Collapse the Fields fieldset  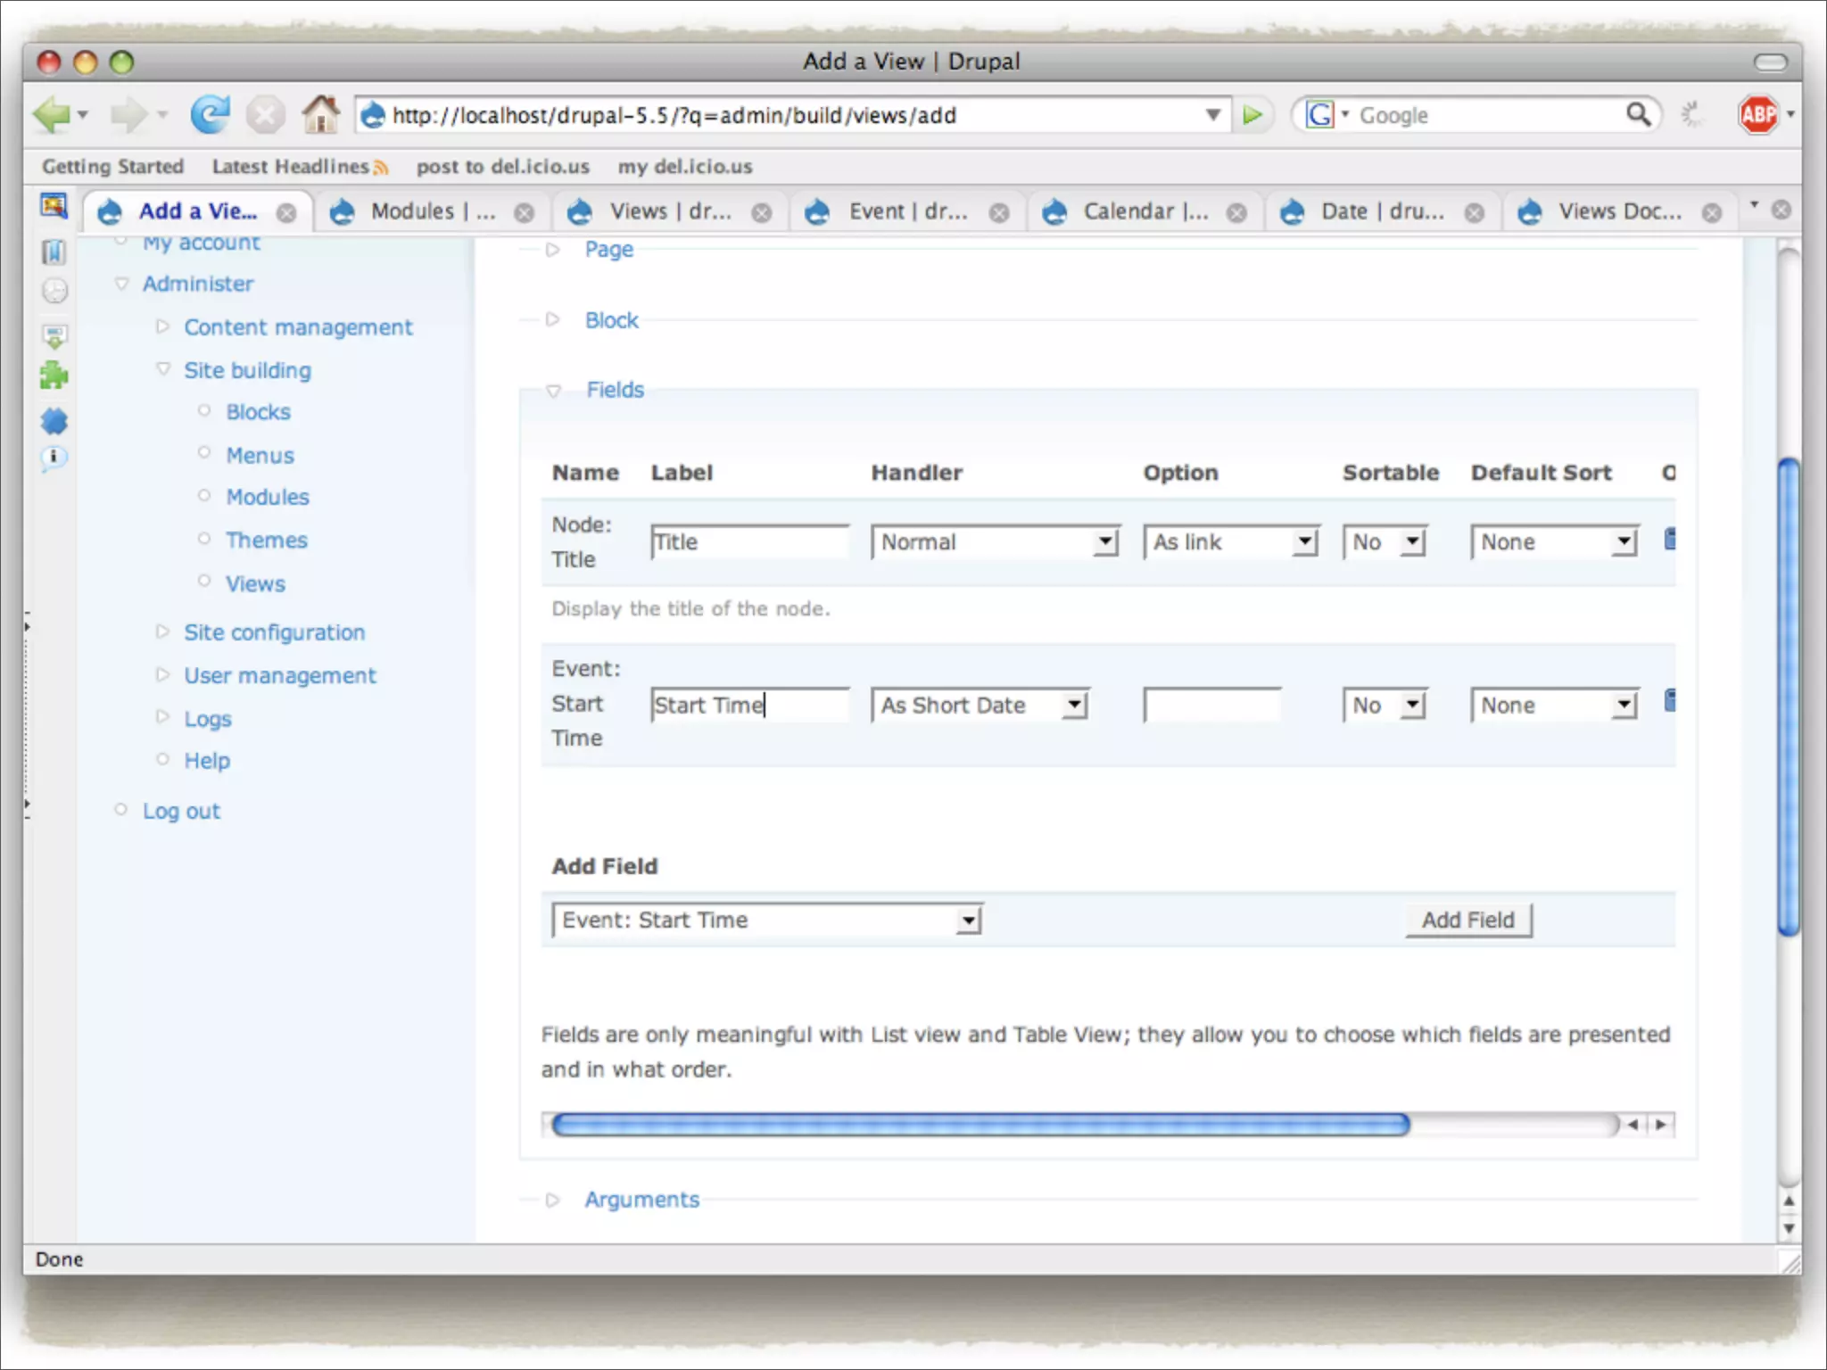pyautogui.click(x=614, y=390)
